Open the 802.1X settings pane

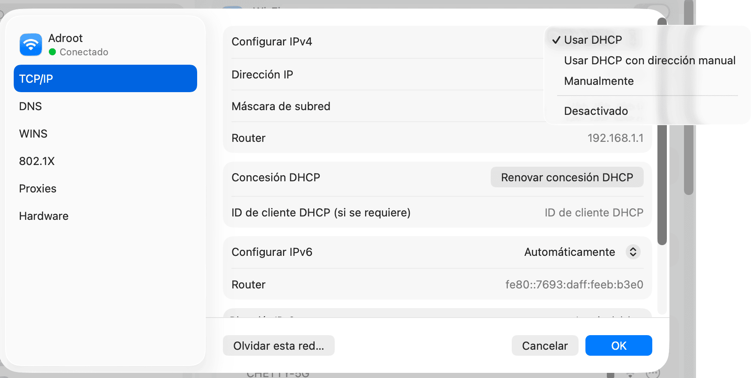[x=37, y=161]
